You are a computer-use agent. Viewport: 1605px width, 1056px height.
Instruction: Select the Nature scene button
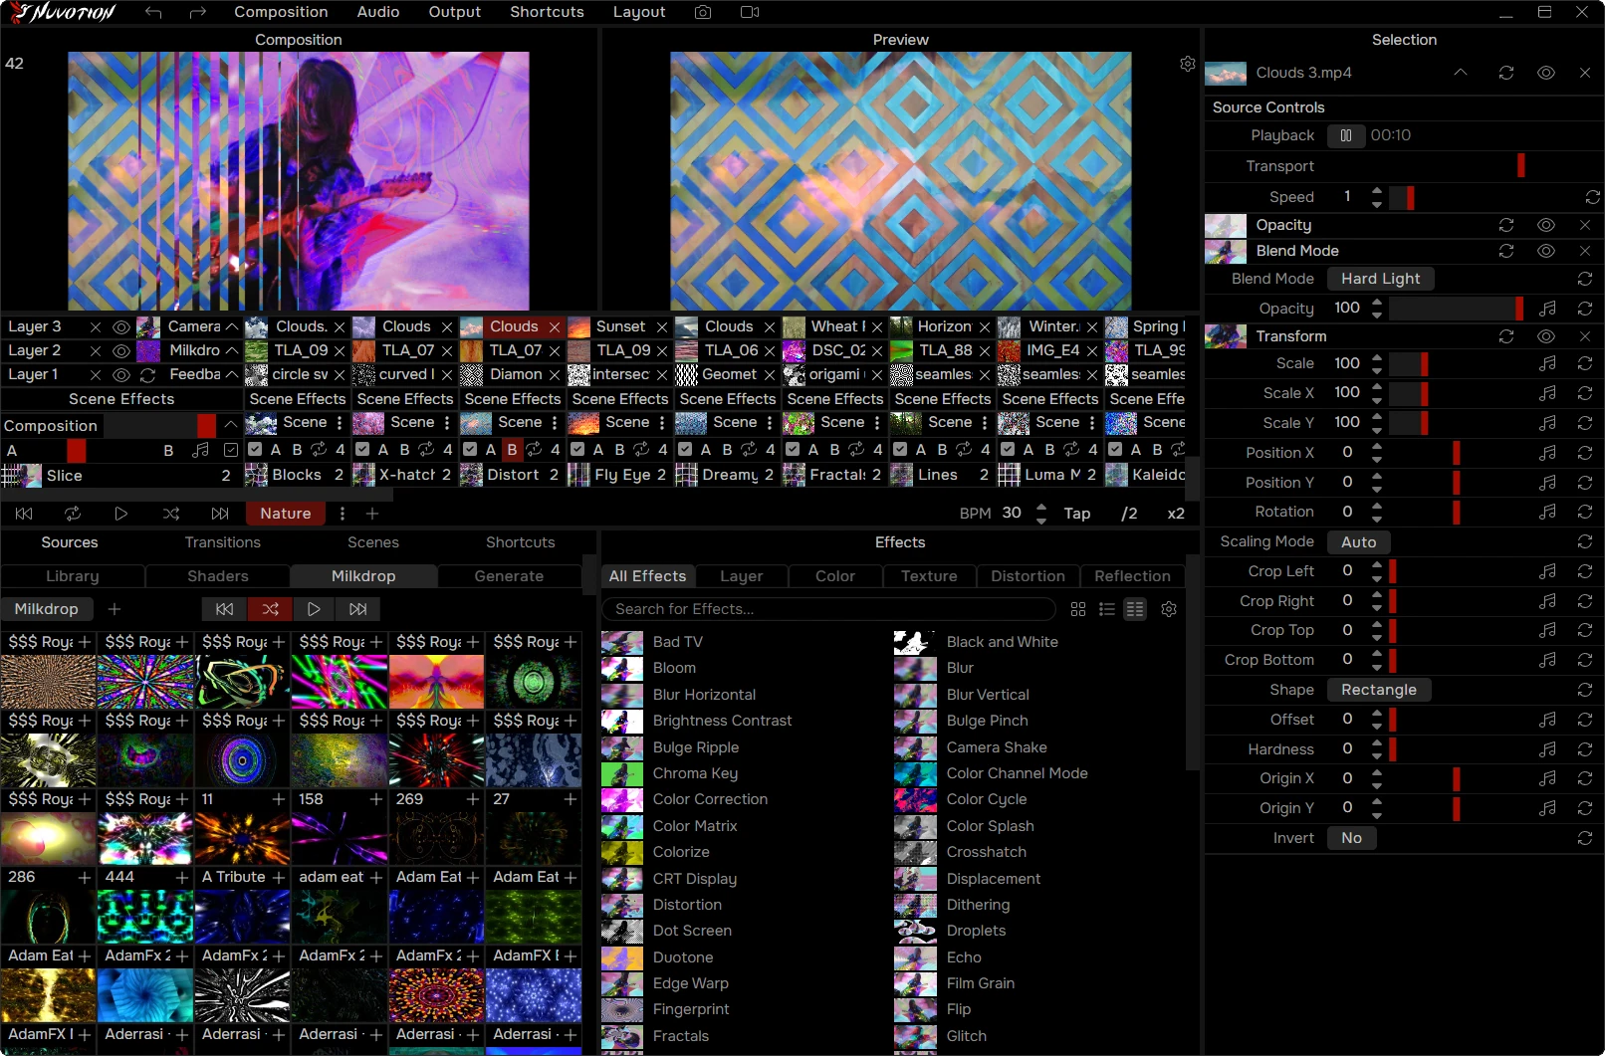[285, 514]
